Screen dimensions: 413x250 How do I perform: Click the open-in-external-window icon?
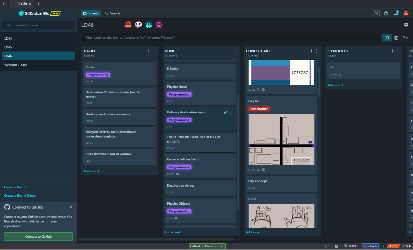(376, 13)
